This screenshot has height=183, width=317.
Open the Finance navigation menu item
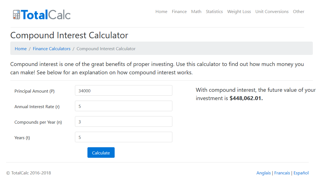[179, 11]
